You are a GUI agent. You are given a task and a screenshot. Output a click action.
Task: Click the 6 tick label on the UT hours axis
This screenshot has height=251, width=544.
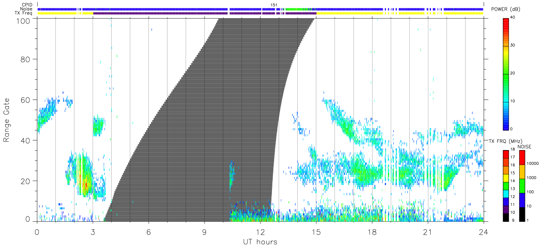pos(148,232)
